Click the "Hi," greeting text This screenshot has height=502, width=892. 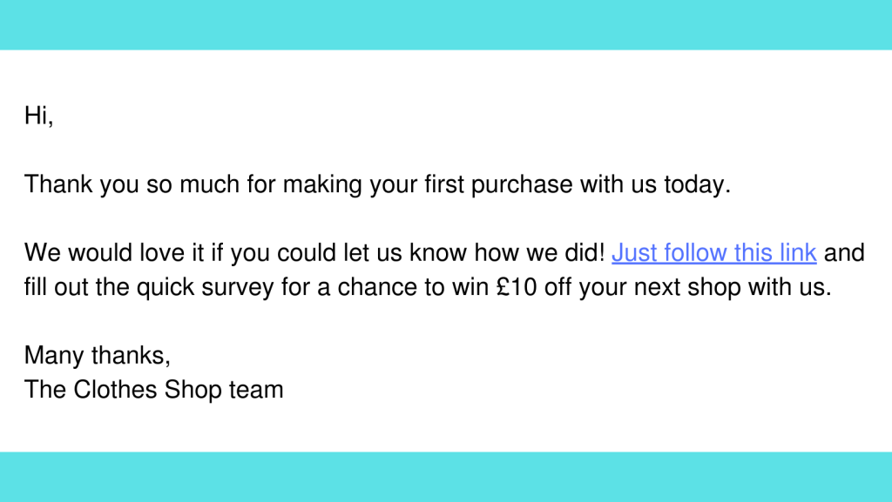point(38,116)
